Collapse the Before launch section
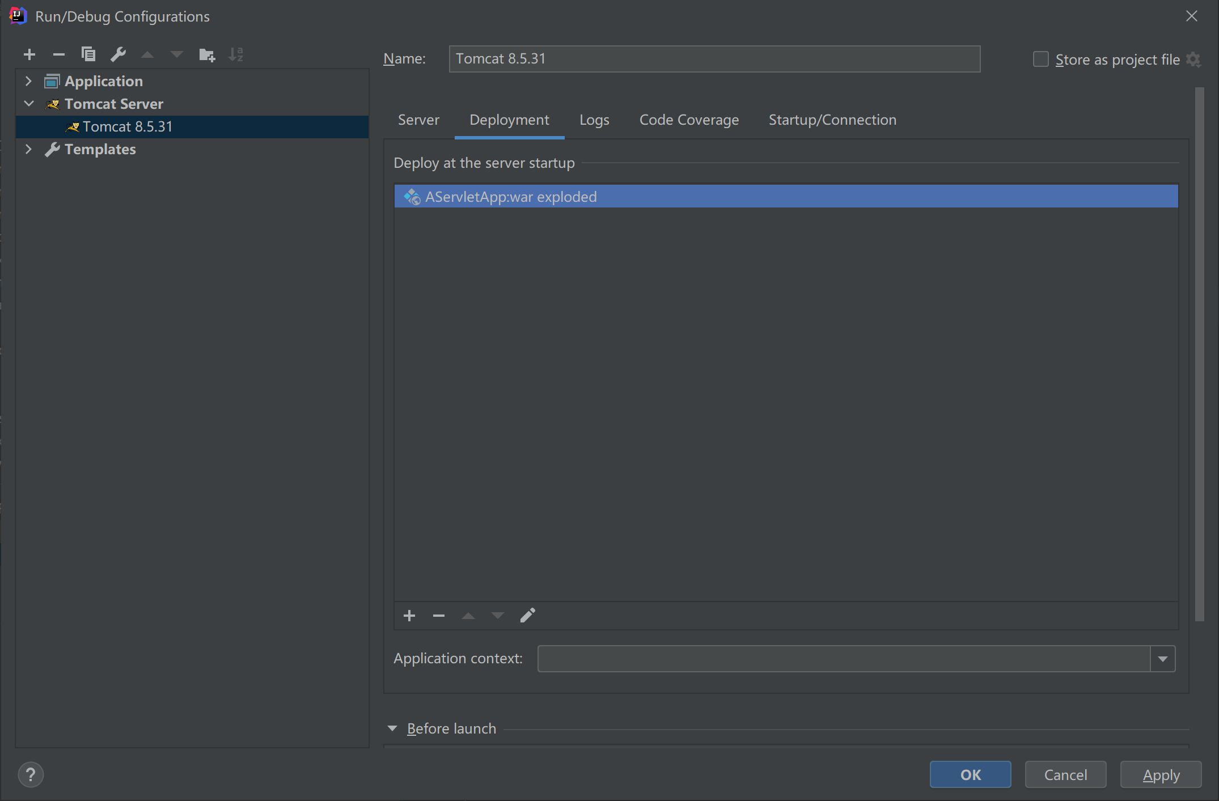1219x801 pixels. (392, 728)
